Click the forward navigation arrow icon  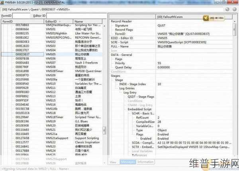pos(235,10)
